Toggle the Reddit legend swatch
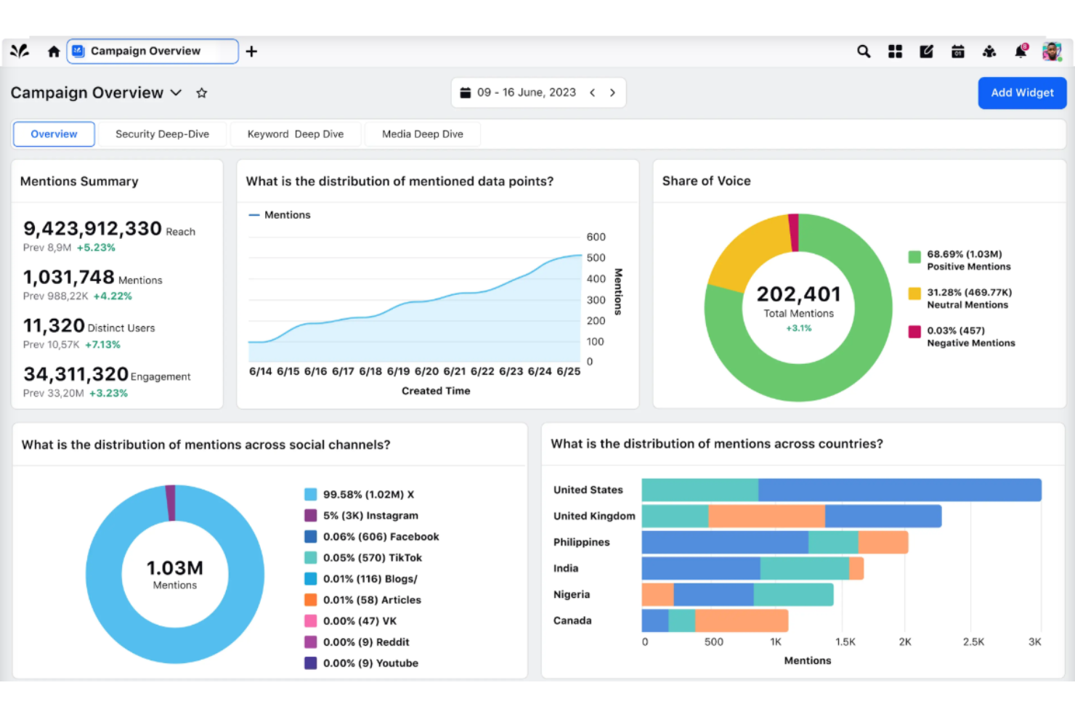This screenshot has width=1075, height=717. point(310,642)
